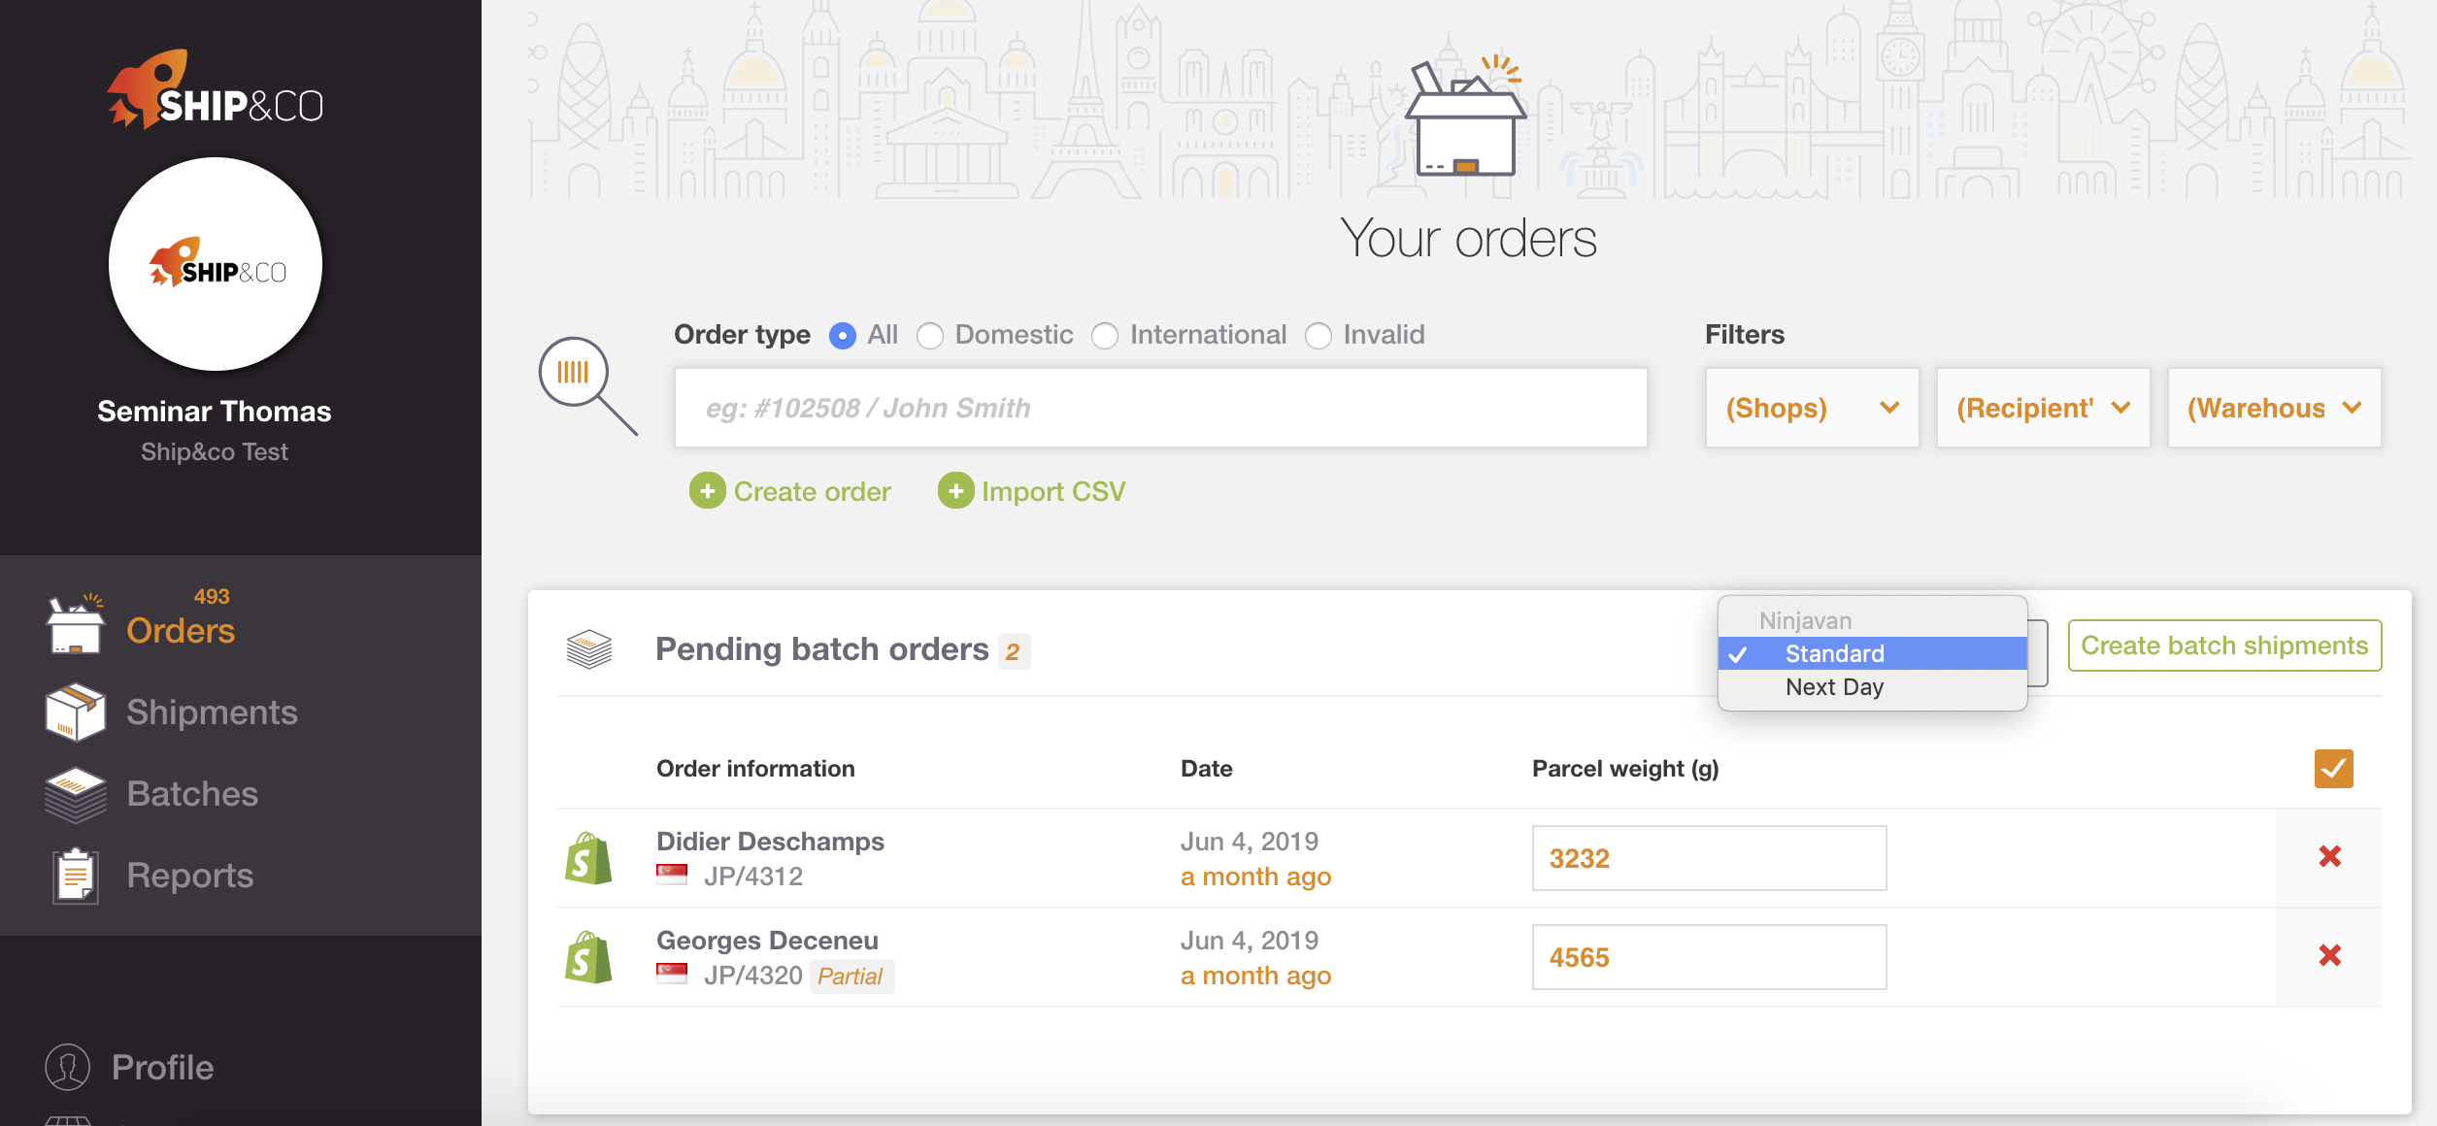Click the Import CSV link

tap(1031, 491)
